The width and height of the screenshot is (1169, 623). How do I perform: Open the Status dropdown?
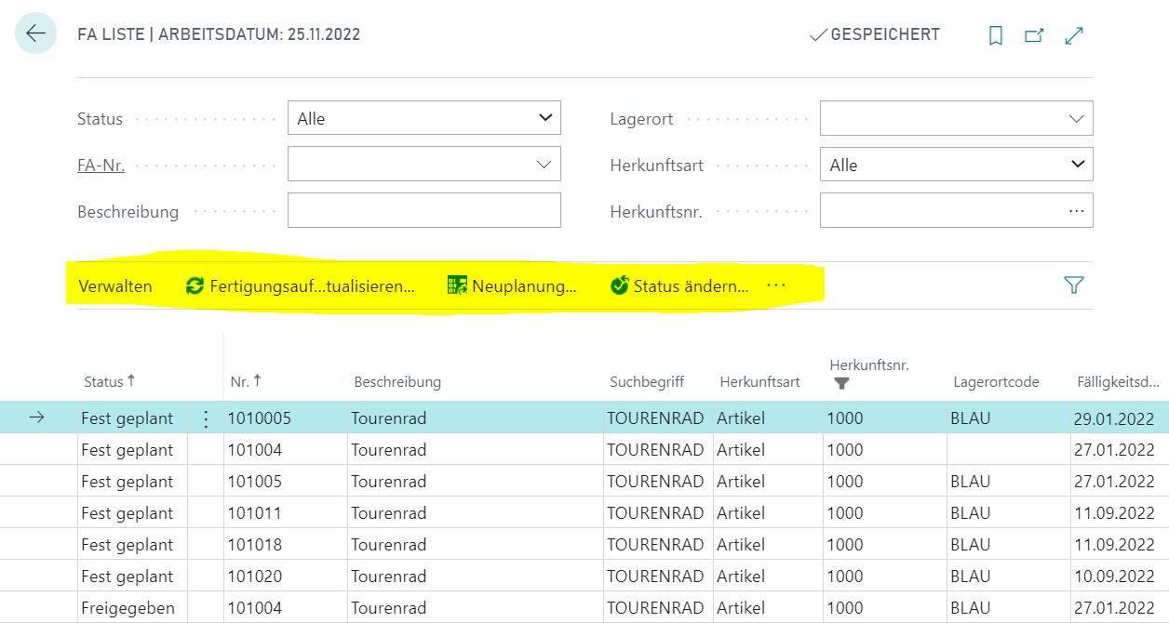click(424, 118)
